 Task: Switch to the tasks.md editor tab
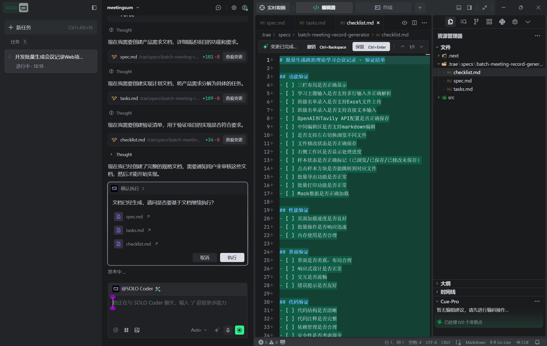coord(315,23)
